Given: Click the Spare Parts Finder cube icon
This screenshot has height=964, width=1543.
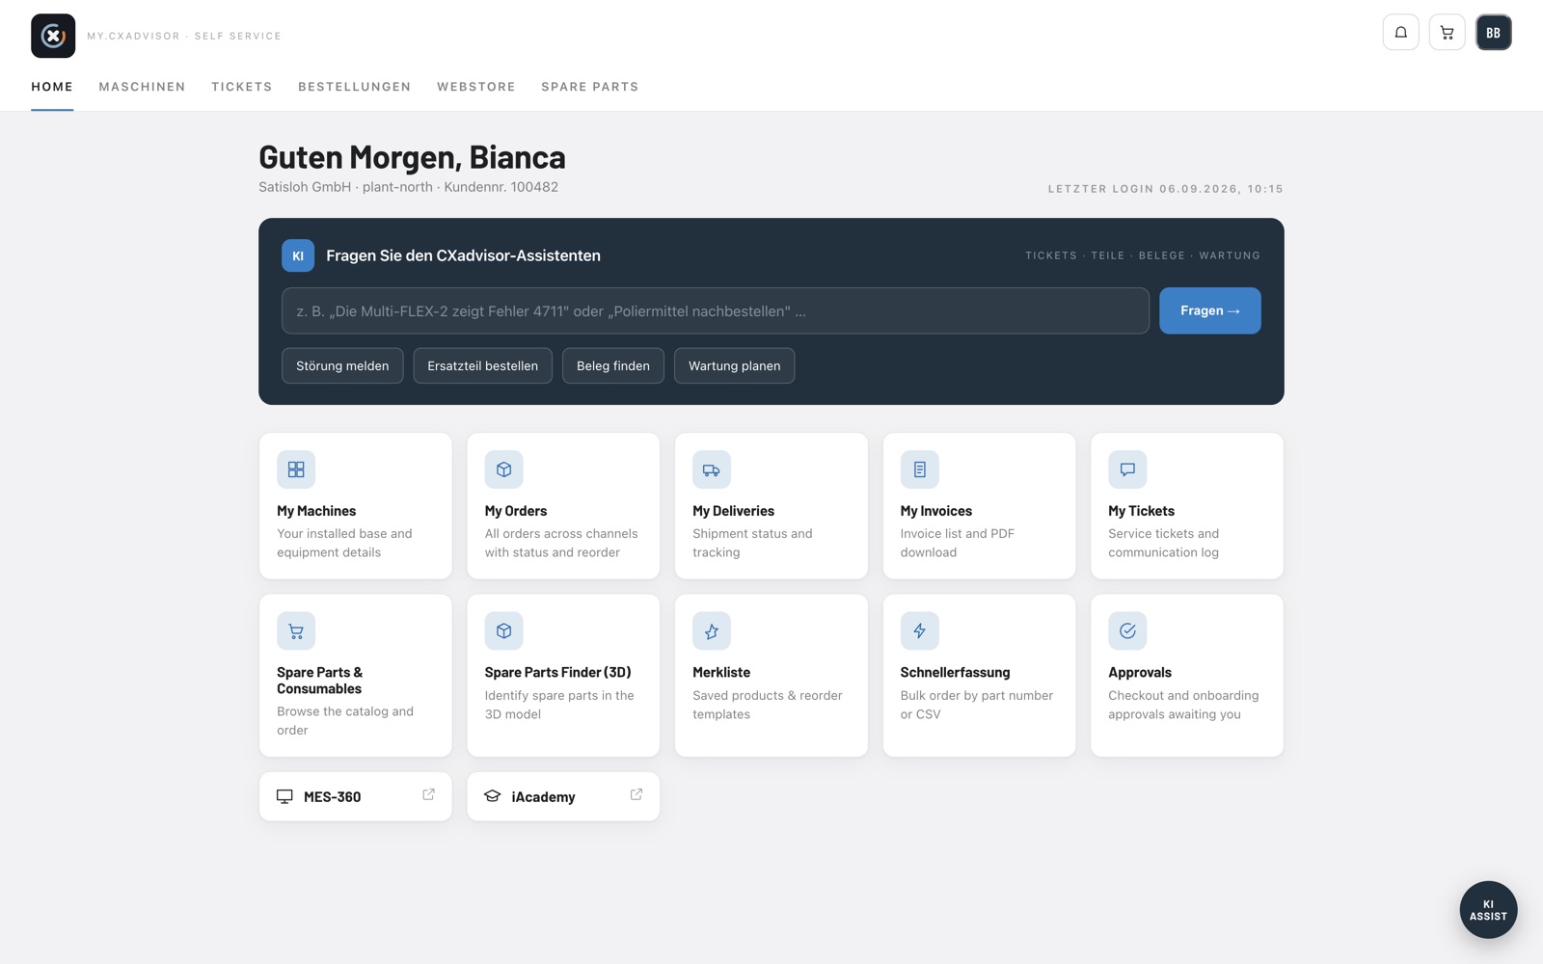Looking at the screenshot, I should (x=503, y=631).
